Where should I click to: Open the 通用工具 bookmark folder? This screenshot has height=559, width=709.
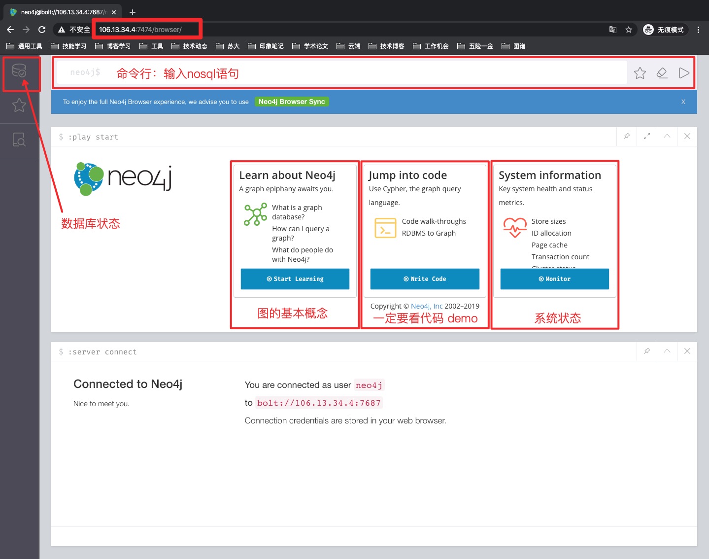coord(24,46)
